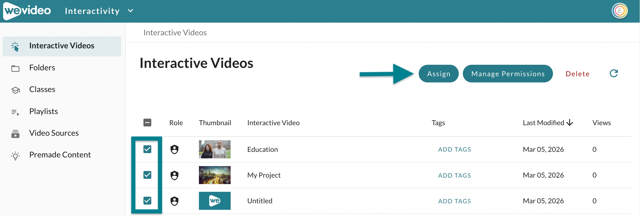This screenshot has width=640, height=216.
Task: Click the Interactive Videos cursor icon in sidebar
Action: 15,46
